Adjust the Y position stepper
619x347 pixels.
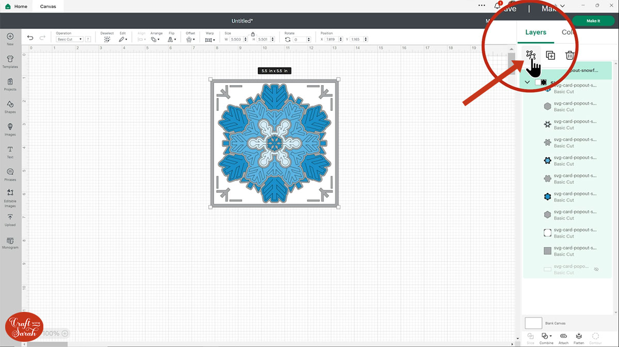point(366,39)
